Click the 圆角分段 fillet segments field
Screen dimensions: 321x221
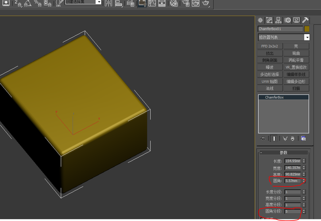coord(293,211)
